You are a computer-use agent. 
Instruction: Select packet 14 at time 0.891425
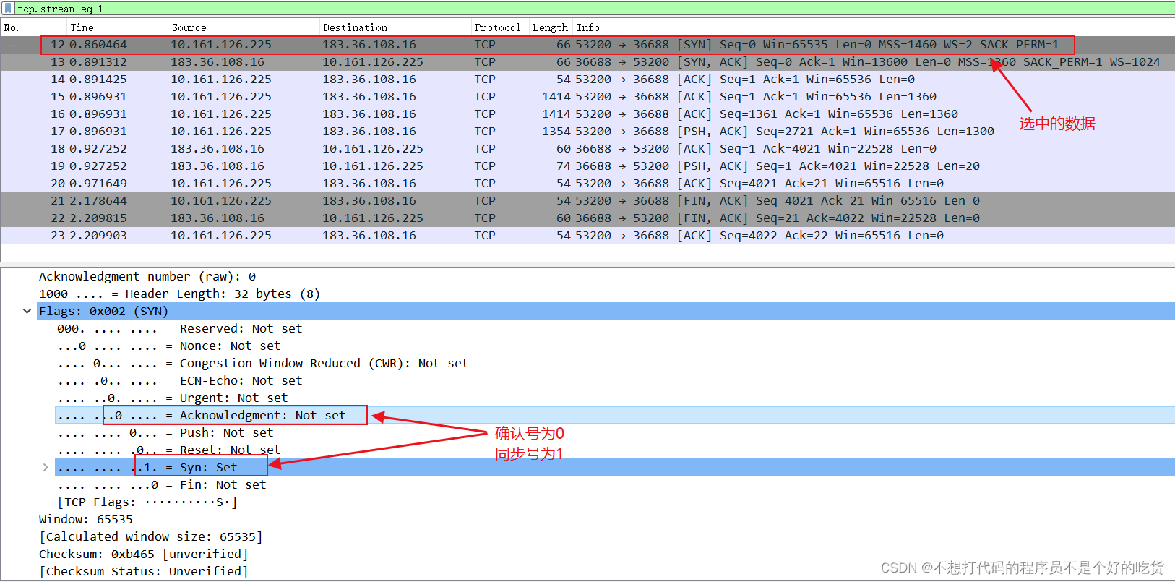point(587,80)
